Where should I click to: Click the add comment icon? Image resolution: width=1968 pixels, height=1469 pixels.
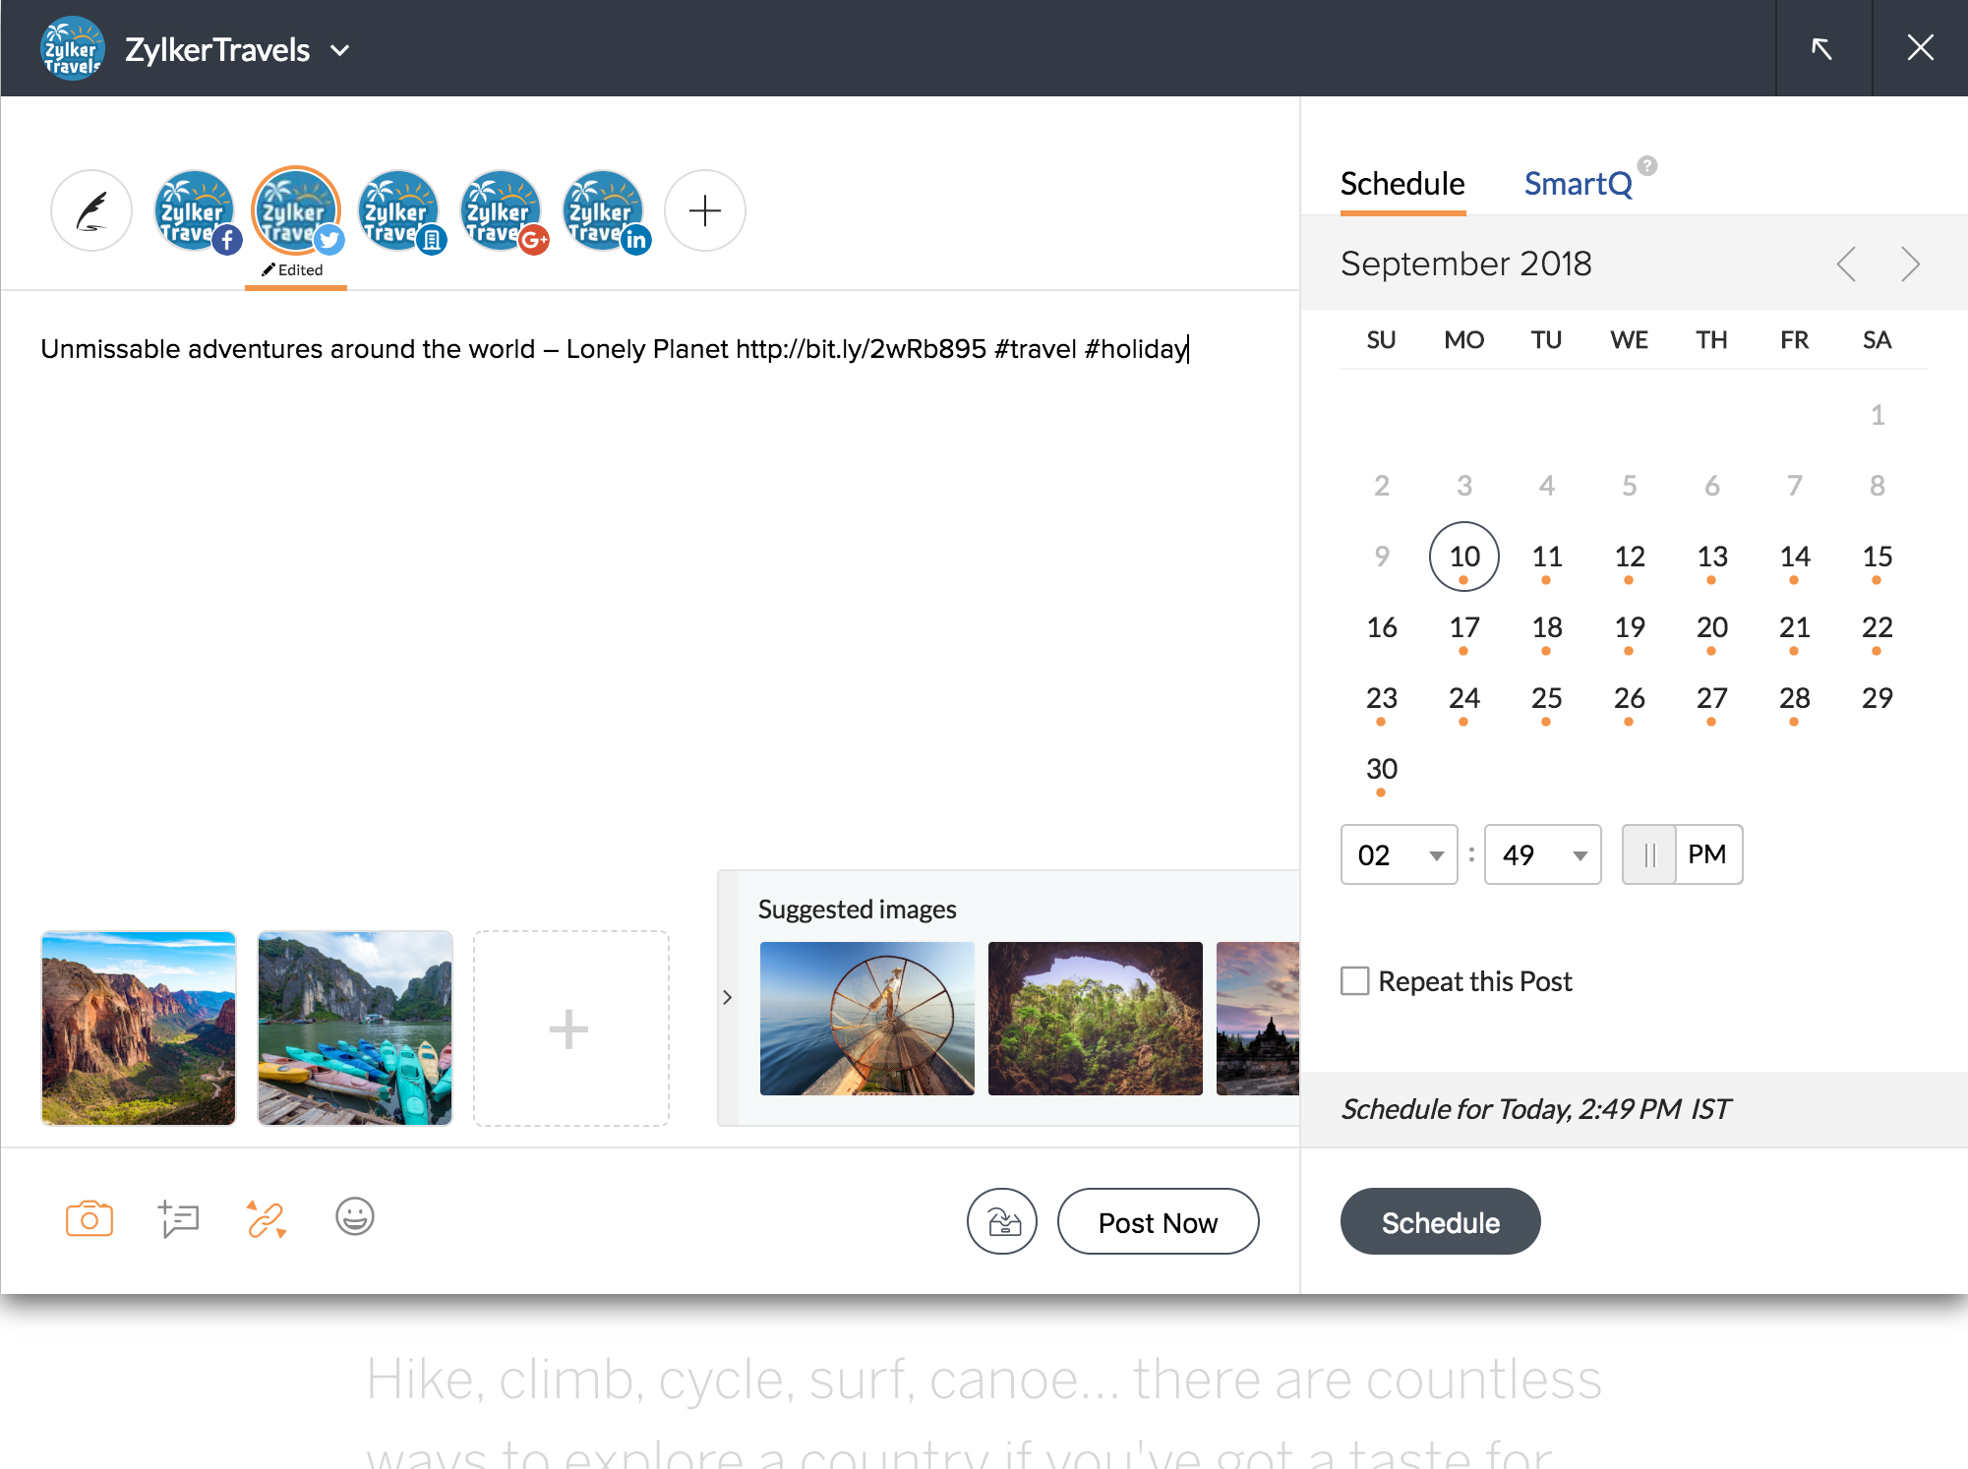[x=178, y=1219]
